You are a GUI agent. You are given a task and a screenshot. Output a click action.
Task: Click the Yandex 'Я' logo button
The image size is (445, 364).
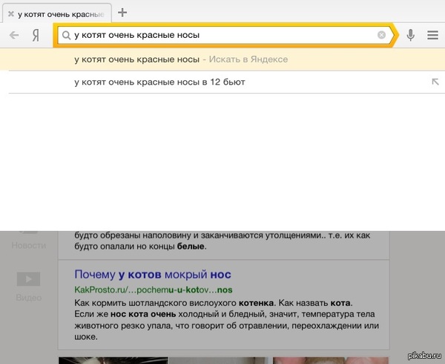coord(36,35)
